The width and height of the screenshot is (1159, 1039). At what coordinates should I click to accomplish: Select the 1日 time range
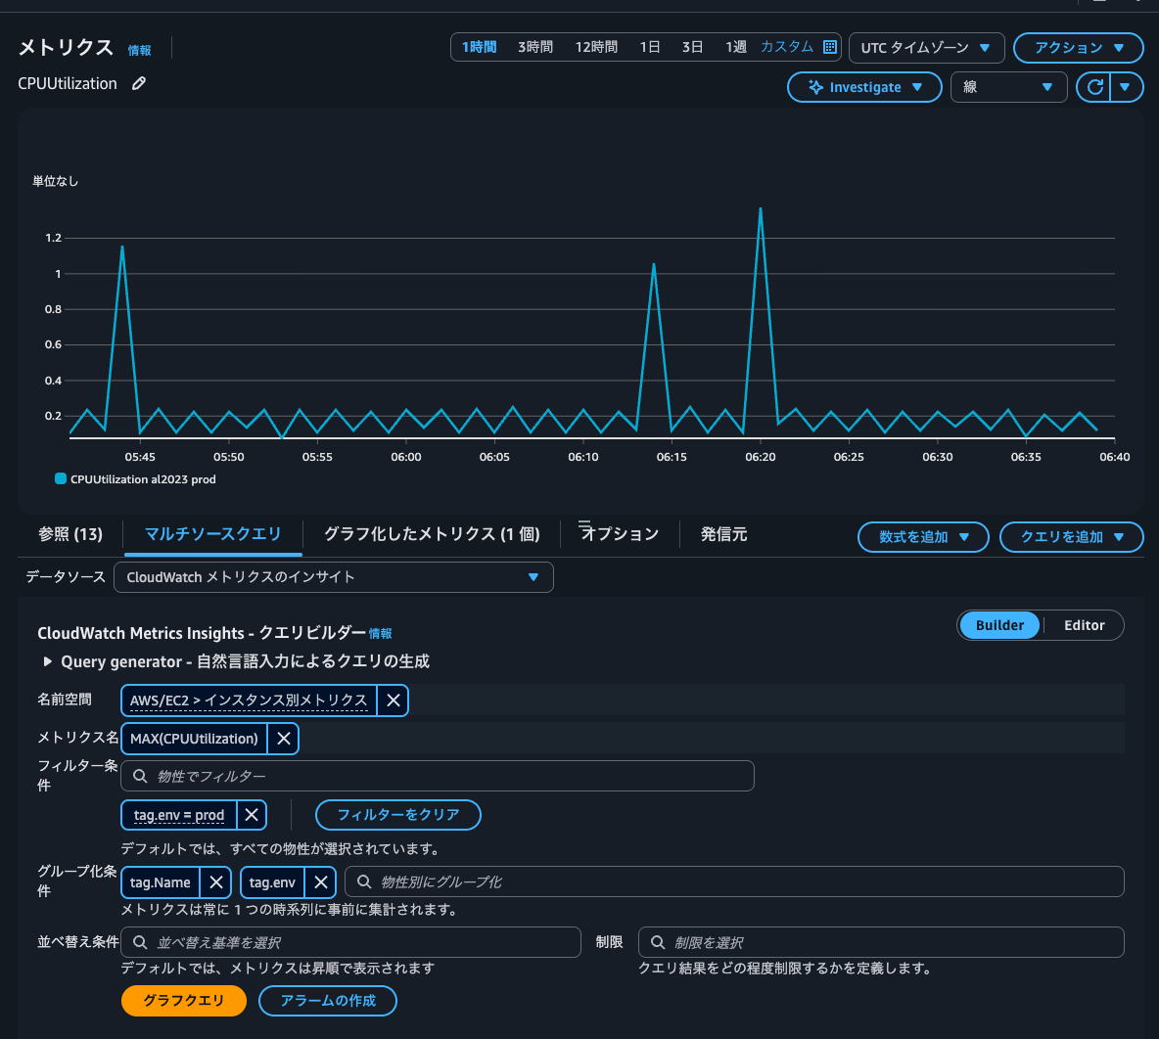pyautogui.click(x=650, y=47)
